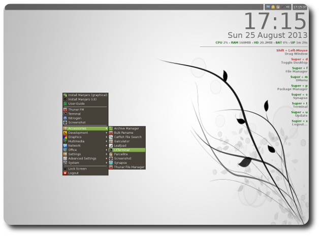Screen dimensions: 320x236
Task: Click the clipboard icon in system tray
Action: pyautogui.click(x=278, y=7)
